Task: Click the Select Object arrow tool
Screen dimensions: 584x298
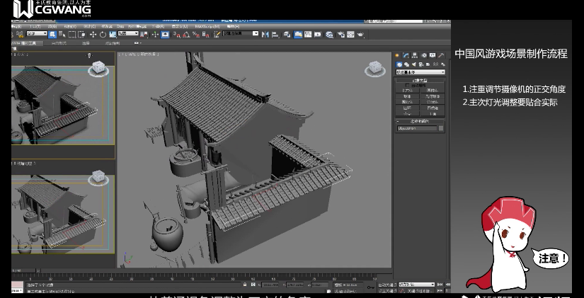Action: pos(53,34)
